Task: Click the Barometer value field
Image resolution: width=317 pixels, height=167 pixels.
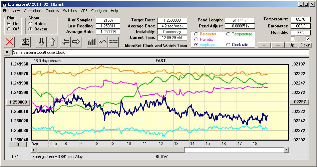Action: pos(300,26)
